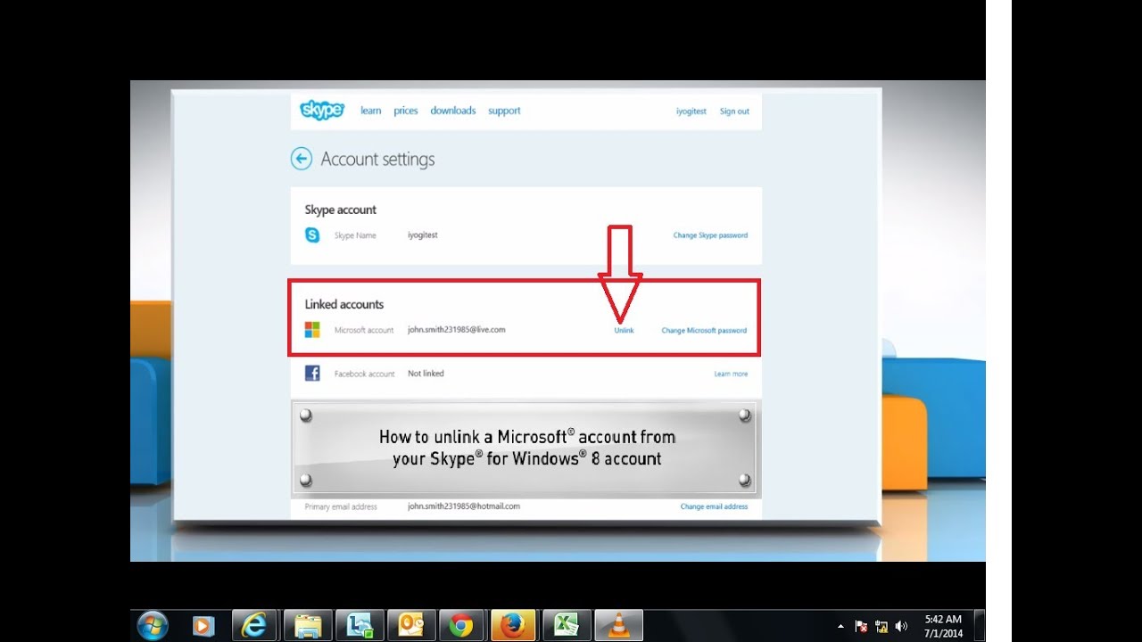Click the Skype logo
Viewport: 1142px width, 642px height.
pyautogui.click(x=322, y=110)
